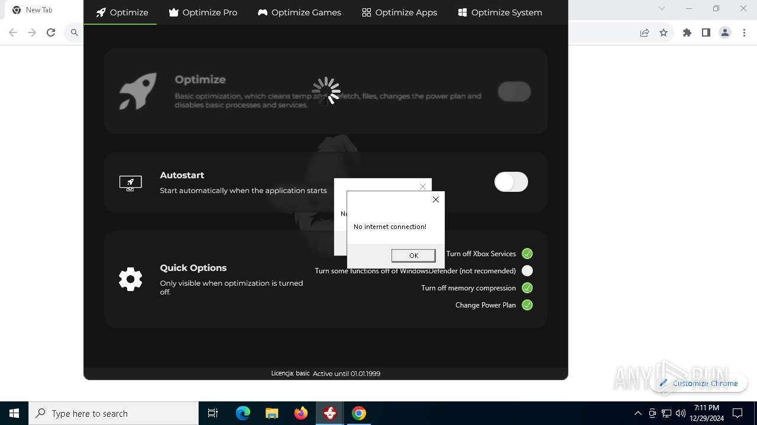
Task: Open the notifications center icon
Action: point(737,413)
